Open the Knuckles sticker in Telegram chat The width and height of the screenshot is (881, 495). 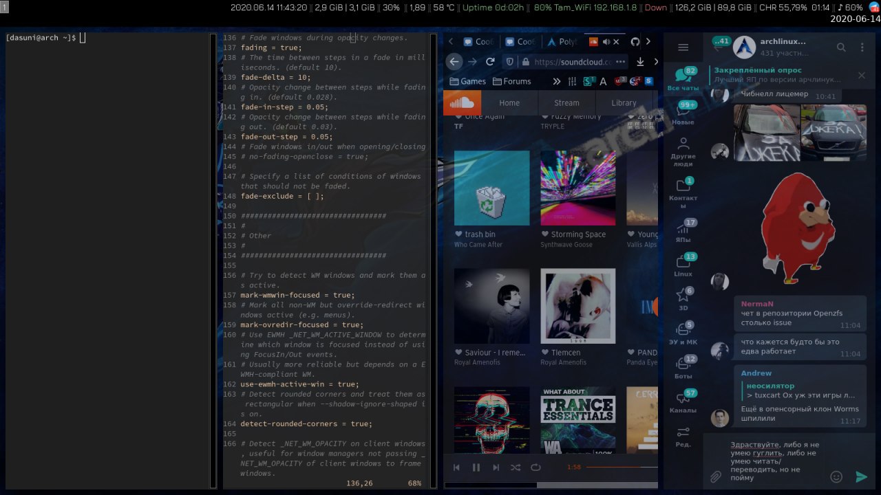pyautogui.click(x=798, y=228)
